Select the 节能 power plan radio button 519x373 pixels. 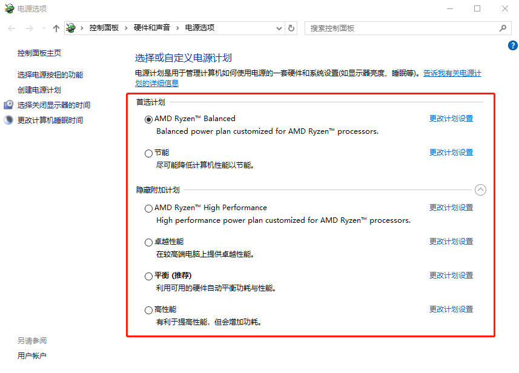click(148, 153)
